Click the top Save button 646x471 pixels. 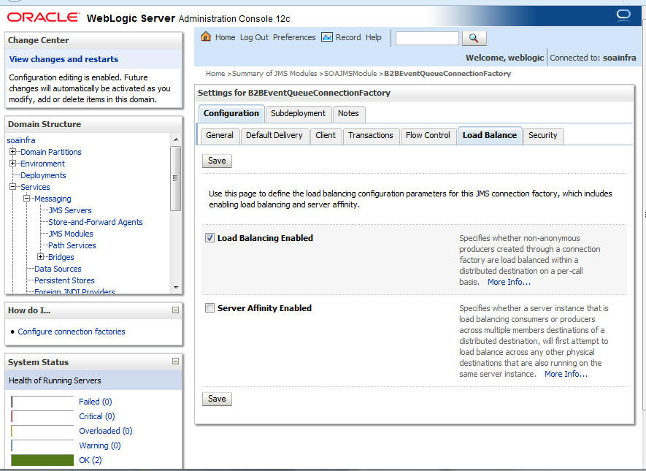[217, 161]
